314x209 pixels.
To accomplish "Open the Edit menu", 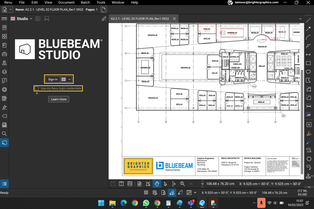I will coord(34,2).
